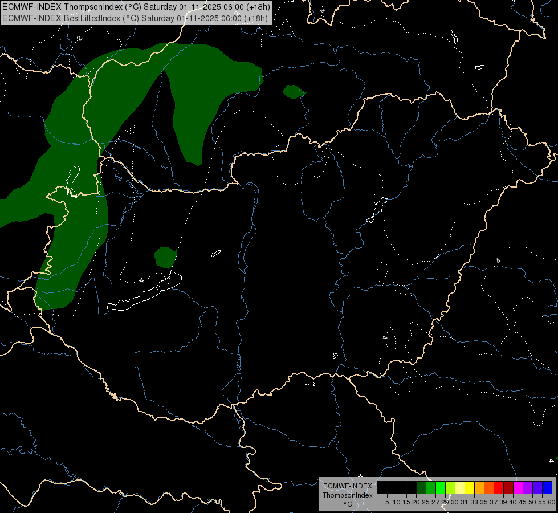Click the legend tick label '10'
This screenshot has width=558, height=513.
(397, 502)
